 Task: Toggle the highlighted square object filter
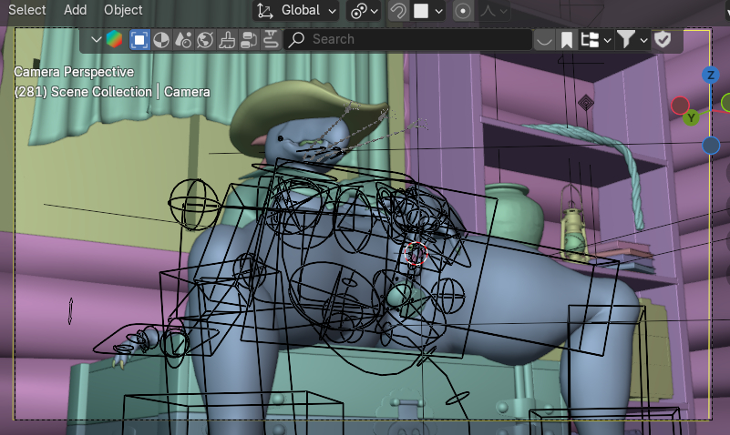(139, 39)
